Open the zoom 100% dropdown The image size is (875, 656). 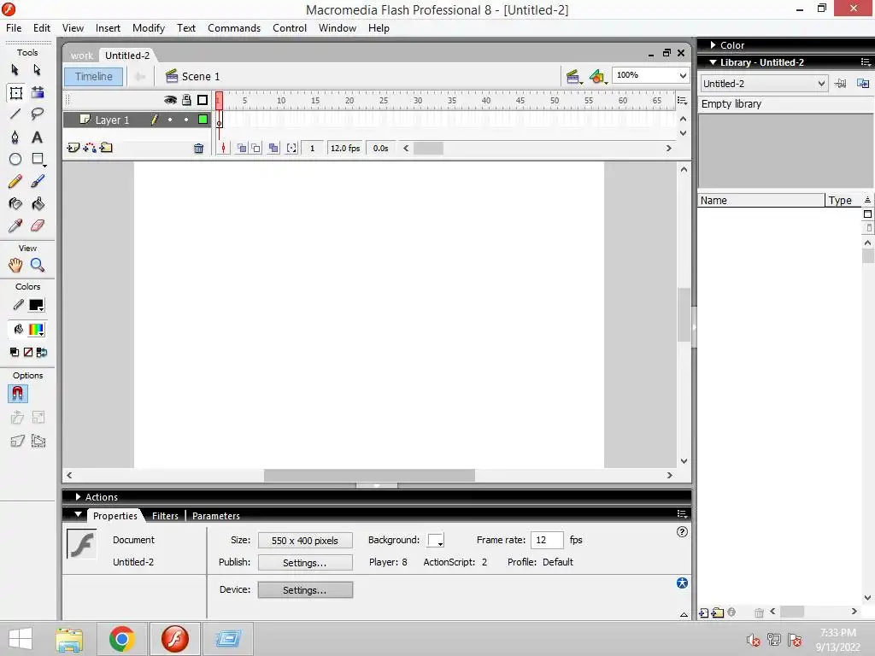coord(683,75)
